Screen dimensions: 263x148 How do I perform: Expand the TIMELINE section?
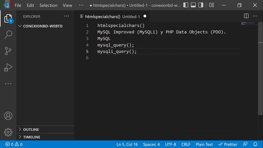(45, 137)
